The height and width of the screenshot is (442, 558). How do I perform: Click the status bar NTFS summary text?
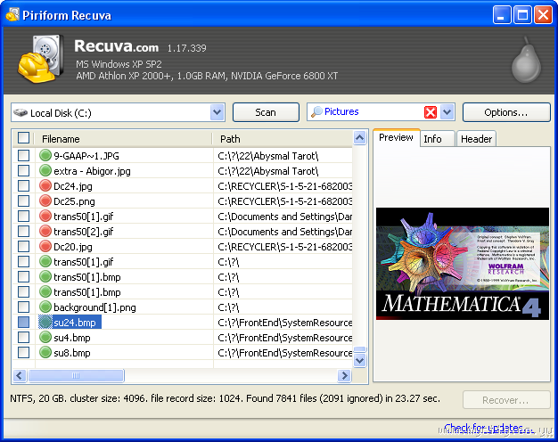tap(225, 398)
